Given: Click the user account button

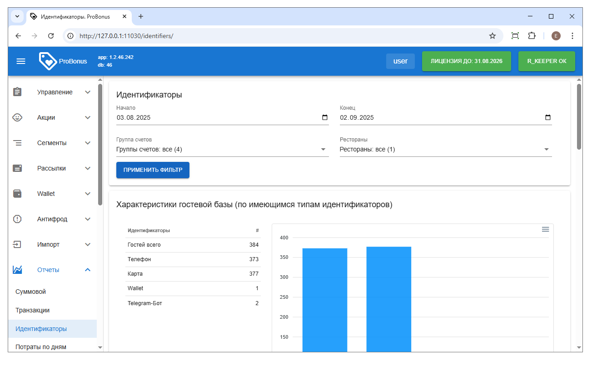Looking at the screenshot, I should 400,61.
